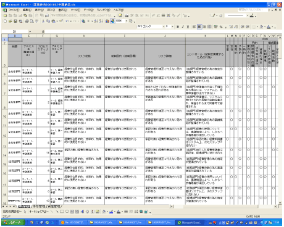
Task: Switch to the second sheet tab
Action: [x=39, y=206]
